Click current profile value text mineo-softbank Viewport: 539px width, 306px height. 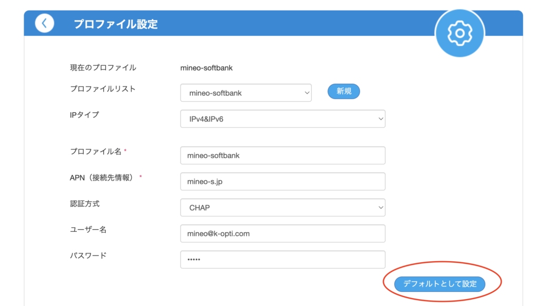click(x=206, y=68)
